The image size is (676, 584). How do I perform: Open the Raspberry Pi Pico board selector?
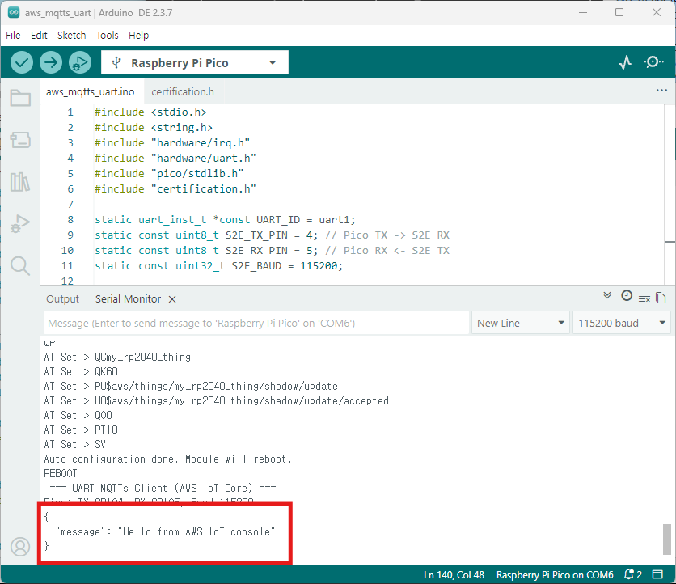click(x=194, y=63)
